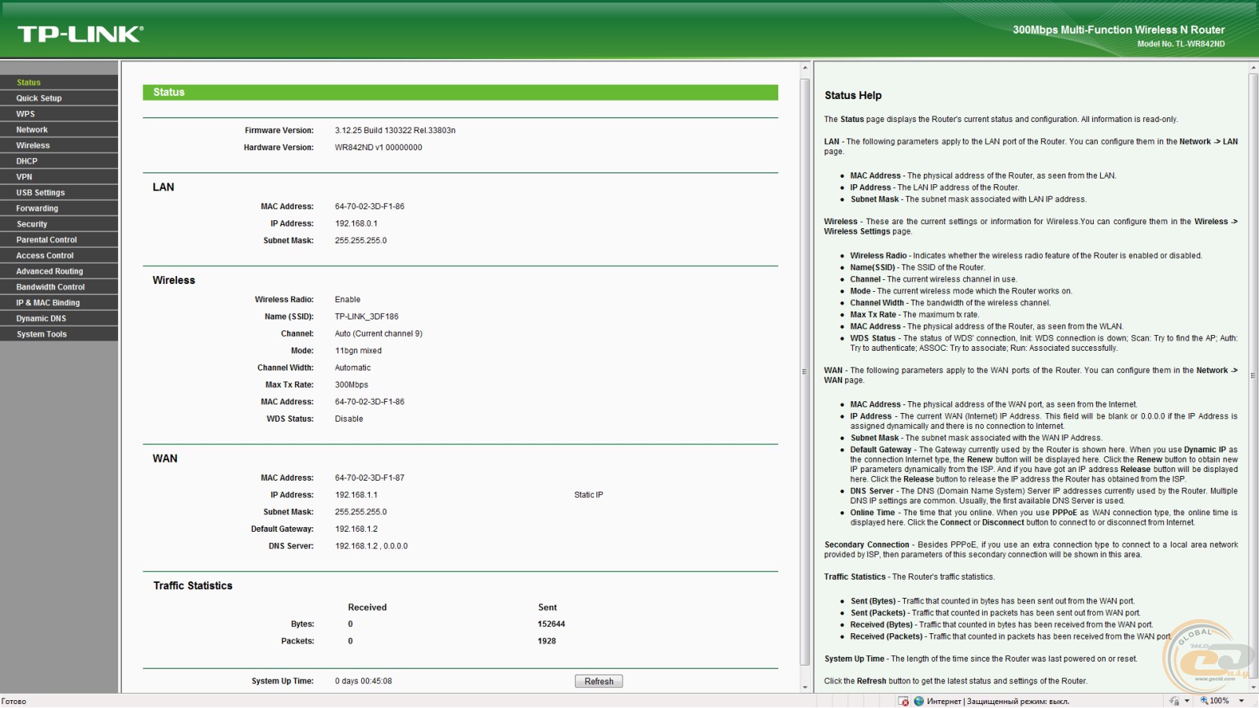1259x708 pixels.
Task: Click the Refresh button
Action: 599,681
